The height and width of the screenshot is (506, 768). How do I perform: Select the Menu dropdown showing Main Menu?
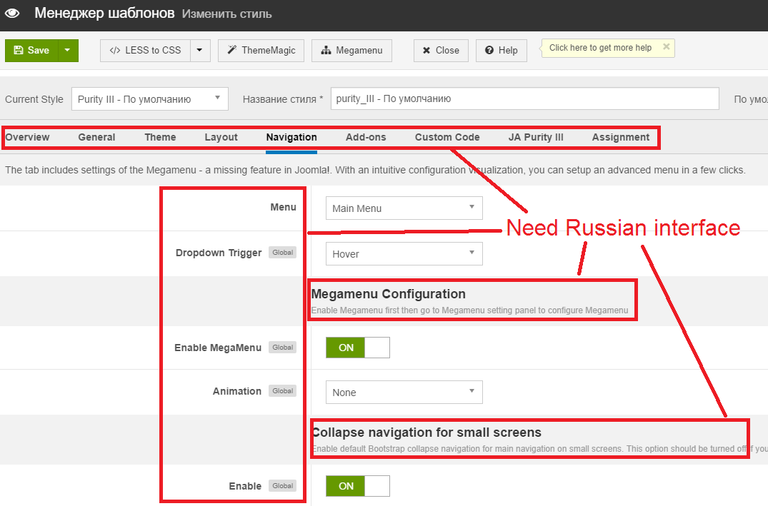pos(404,208)
